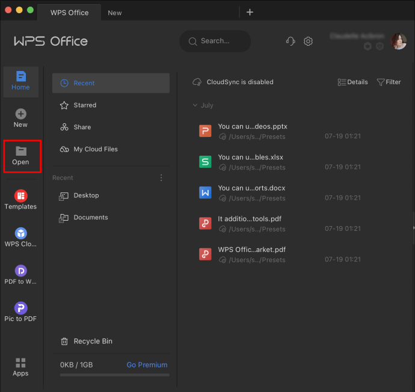
Task: Open You can u...bles.xlsx
Action: coord(250,158)
